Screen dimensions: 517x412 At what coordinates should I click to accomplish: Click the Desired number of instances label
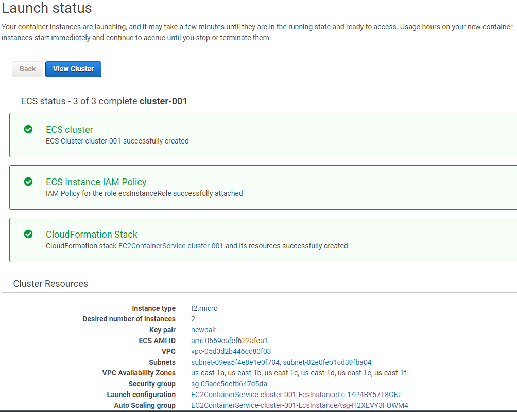129,319
